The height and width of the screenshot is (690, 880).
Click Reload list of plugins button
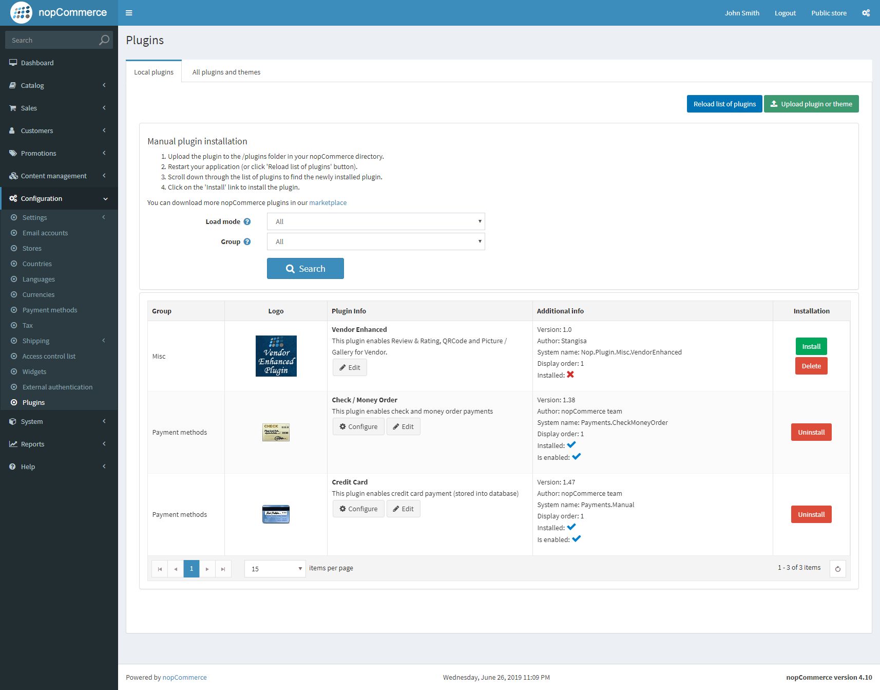pos(724,104)
